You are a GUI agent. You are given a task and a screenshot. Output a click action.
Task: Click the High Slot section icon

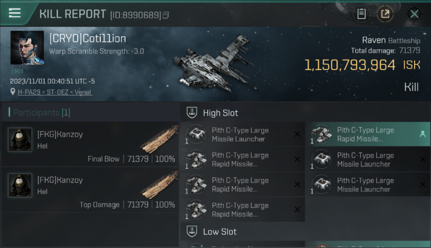(192, 112)
